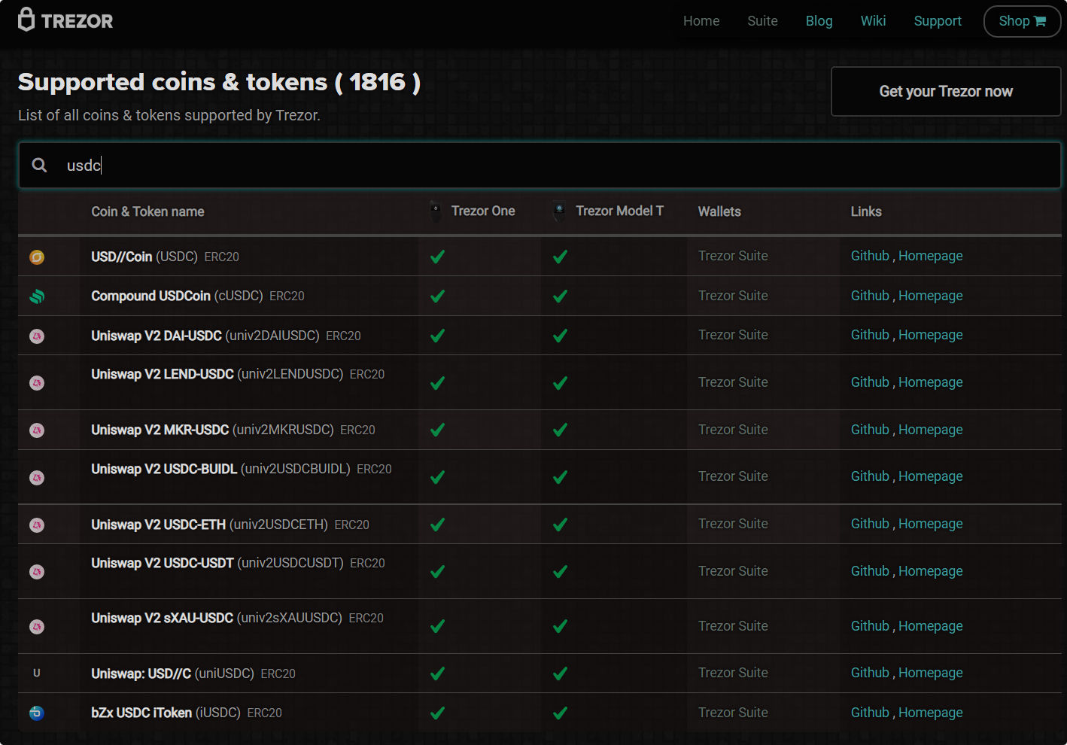The image size is (1067, 745).
Task: Click the Trezor One device icon
Action: point(436,211)
